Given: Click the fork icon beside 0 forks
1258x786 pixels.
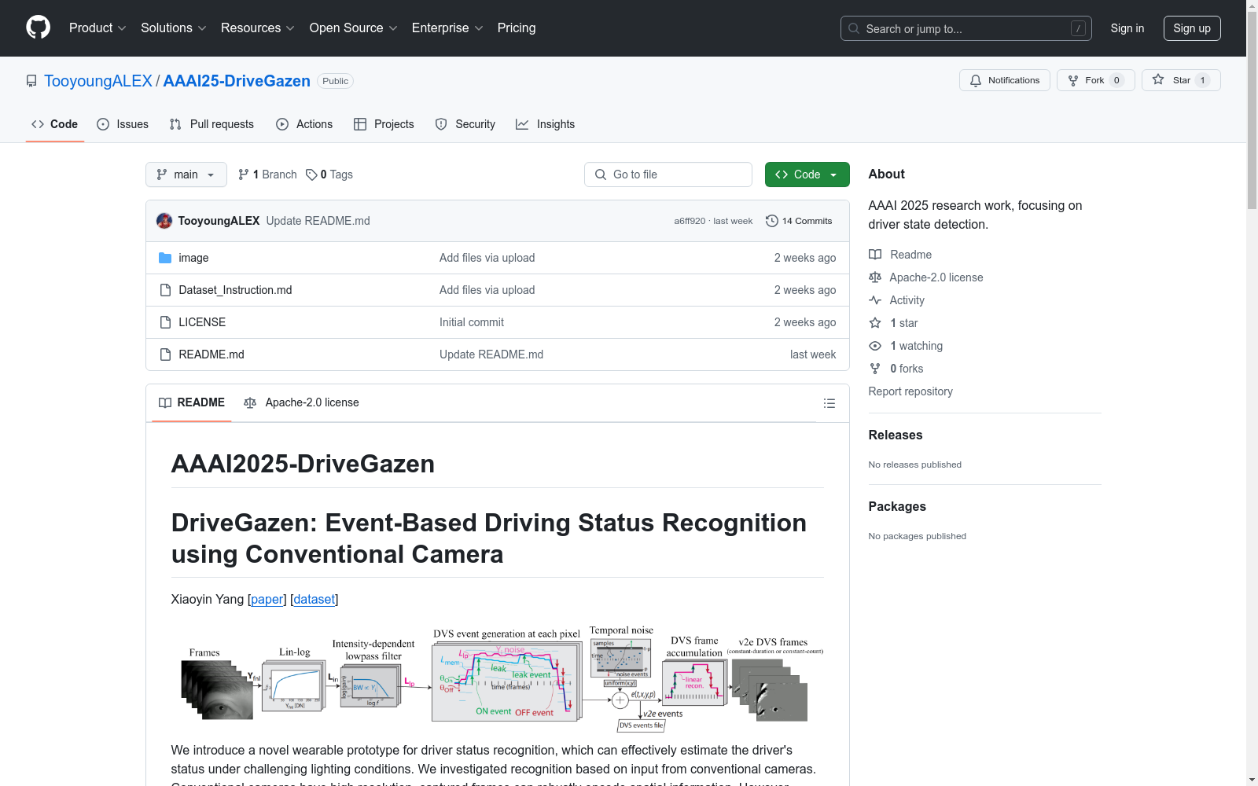Looking at the screenshot, I should point(875,369).
